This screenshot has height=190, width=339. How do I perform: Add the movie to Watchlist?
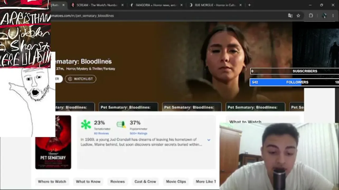coord(81,79)
